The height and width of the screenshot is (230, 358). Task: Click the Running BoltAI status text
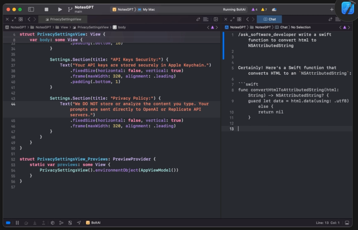[x=234, y=9]
